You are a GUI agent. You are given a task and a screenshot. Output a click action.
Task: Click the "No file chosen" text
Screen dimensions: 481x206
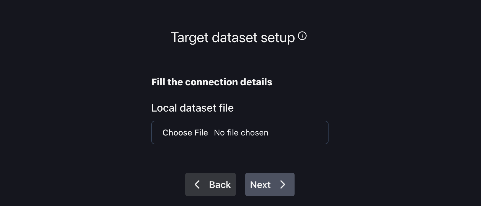[241, 133]
